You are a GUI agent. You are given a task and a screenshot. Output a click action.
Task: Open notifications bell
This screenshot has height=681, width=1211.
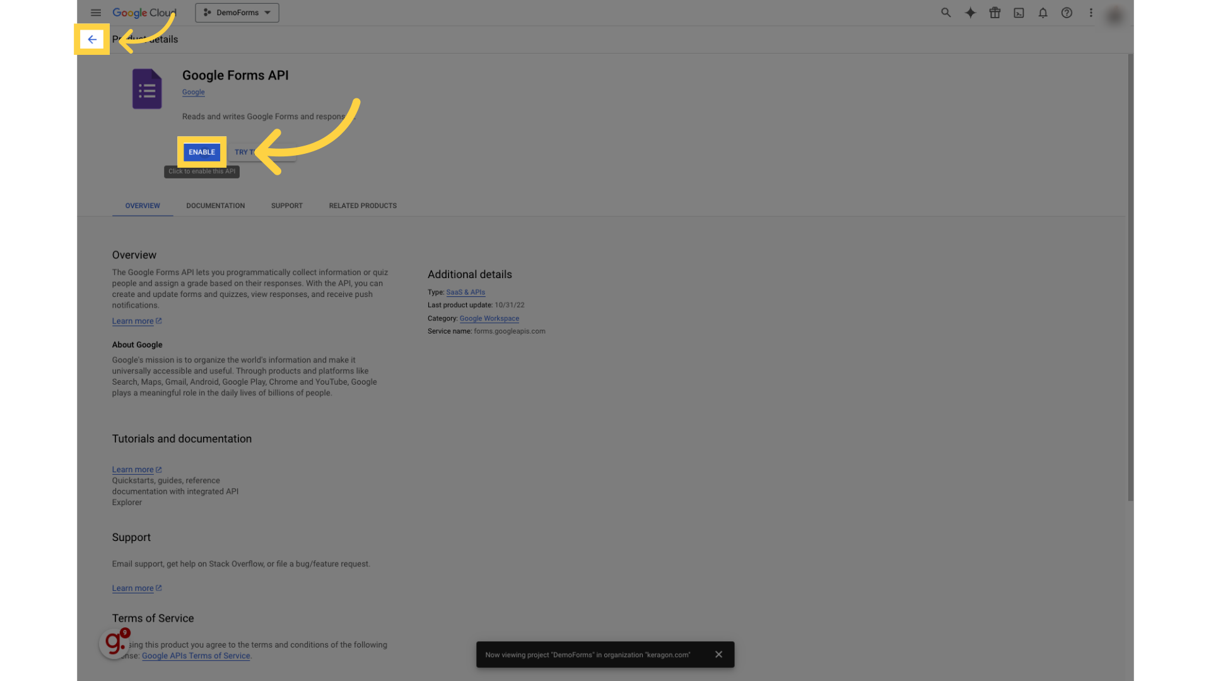click(1043, 13)
